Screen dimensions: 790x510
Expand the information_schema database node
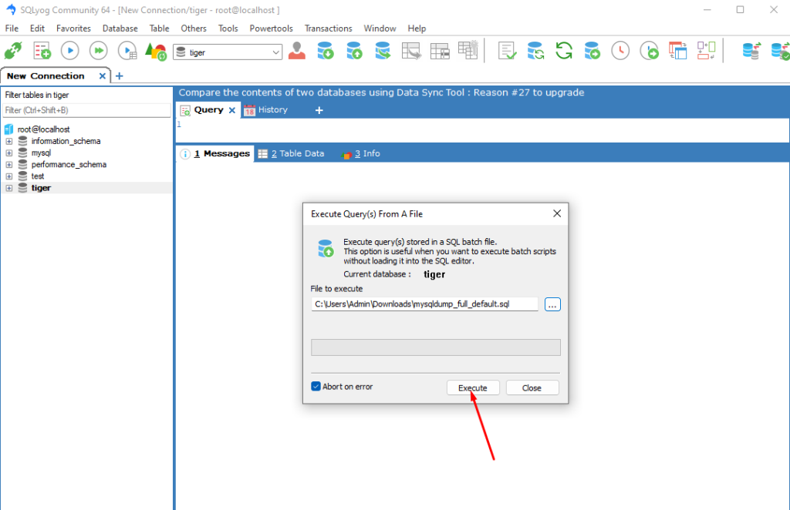pos(9,142)
